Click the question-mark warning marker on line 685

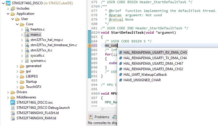click(x=90, y=46)
